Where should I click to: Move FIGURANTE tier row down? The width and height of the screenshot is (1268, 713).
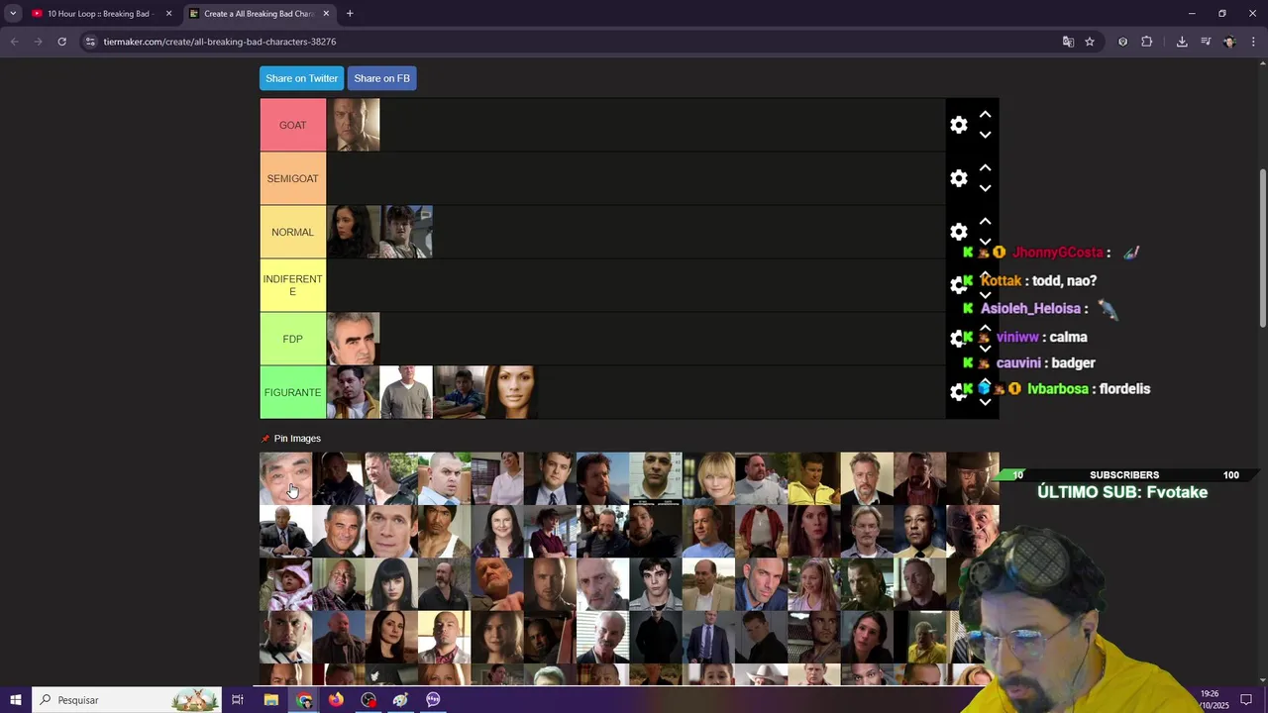[985, 402]
